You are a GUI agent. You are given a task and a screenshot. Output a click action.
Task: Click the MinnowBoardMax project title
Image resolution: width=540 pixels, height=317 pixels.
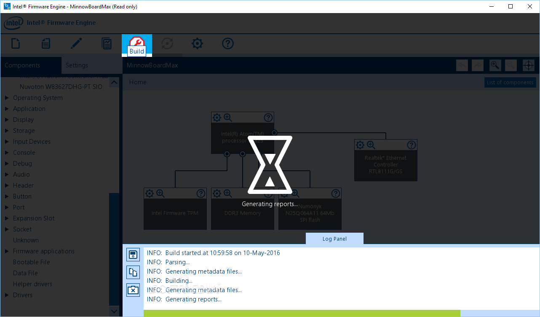point(152,65)
